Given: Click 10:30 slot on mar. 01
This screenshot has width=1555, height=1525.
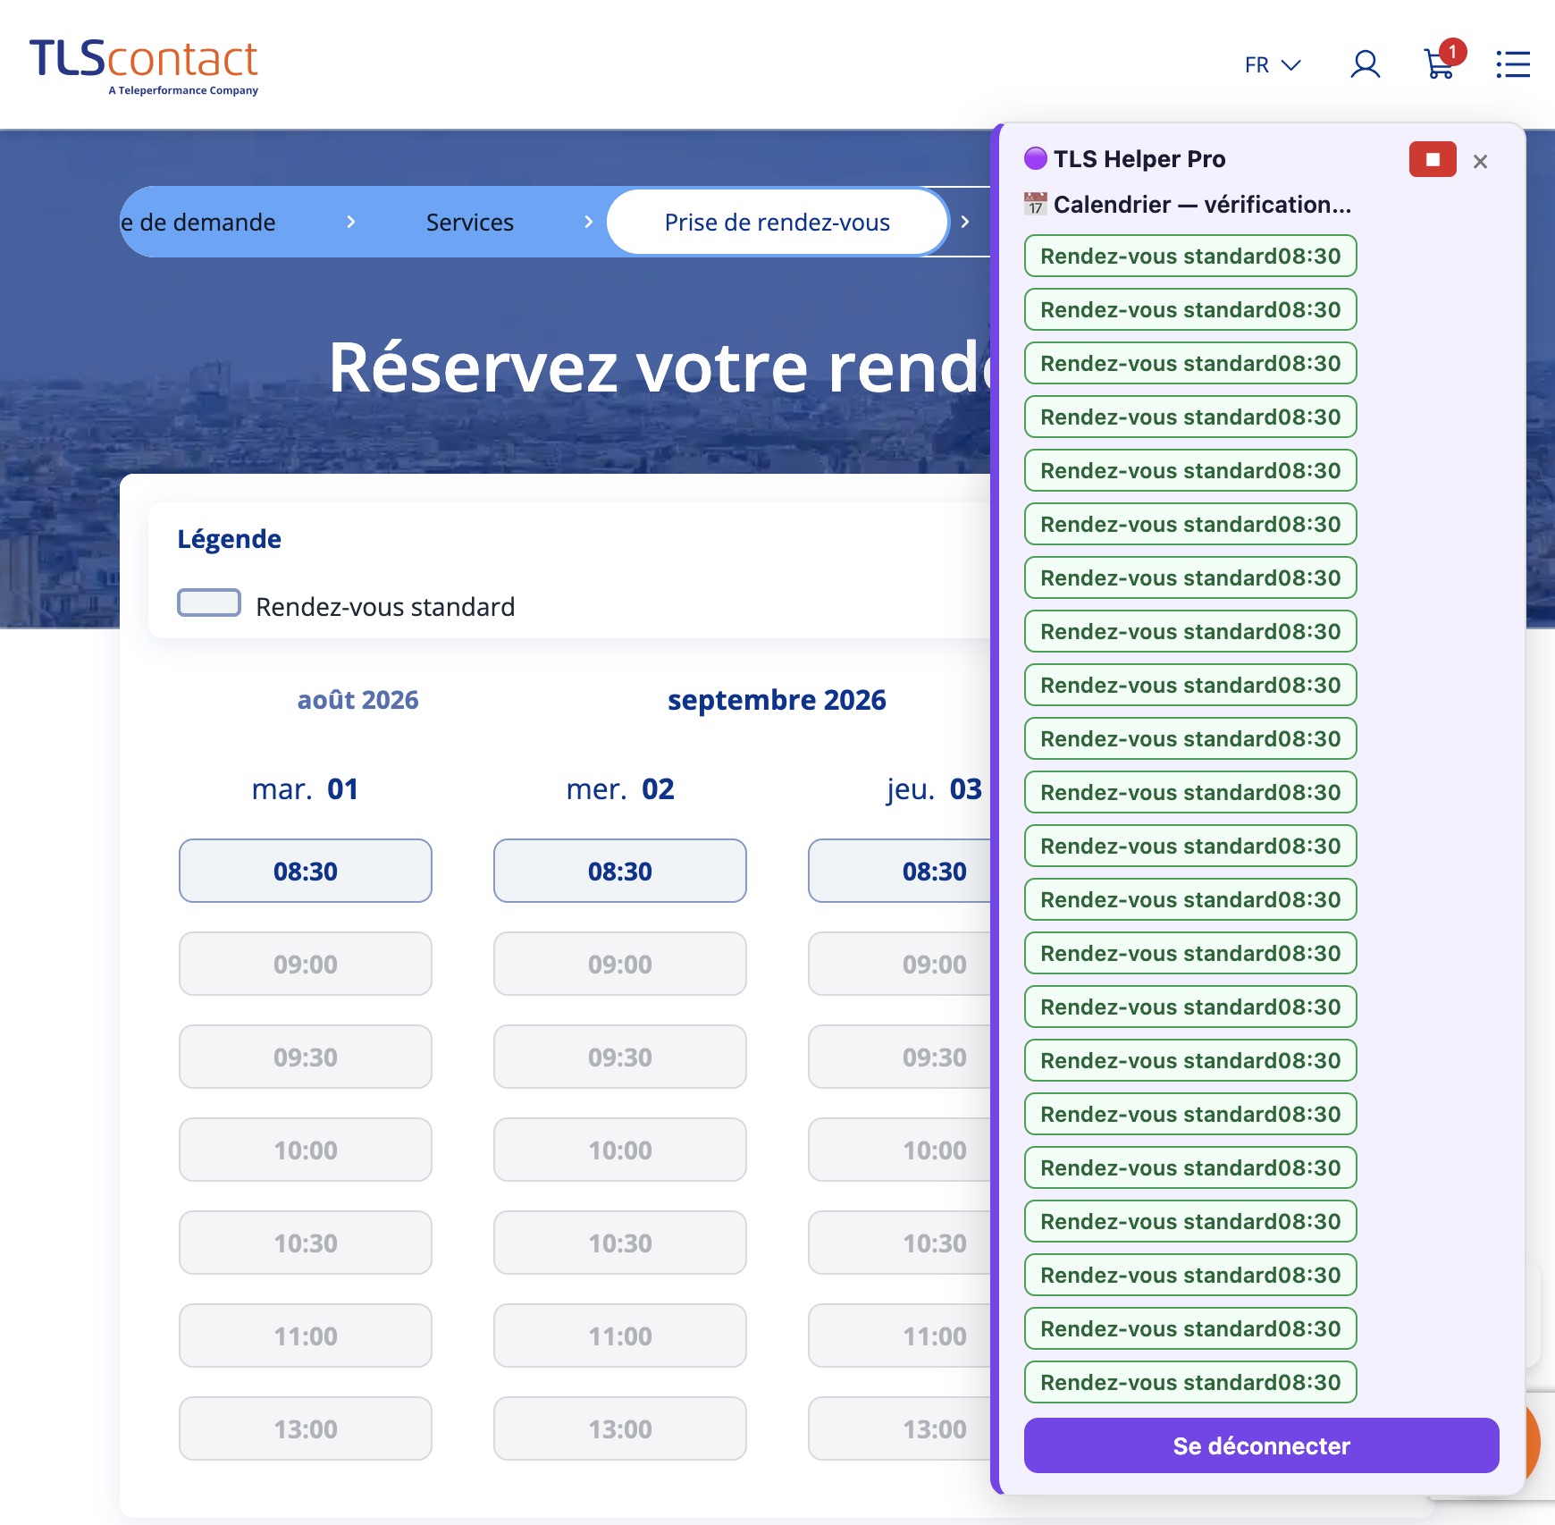Looking at the screenshot, I should coord(306,1243).
